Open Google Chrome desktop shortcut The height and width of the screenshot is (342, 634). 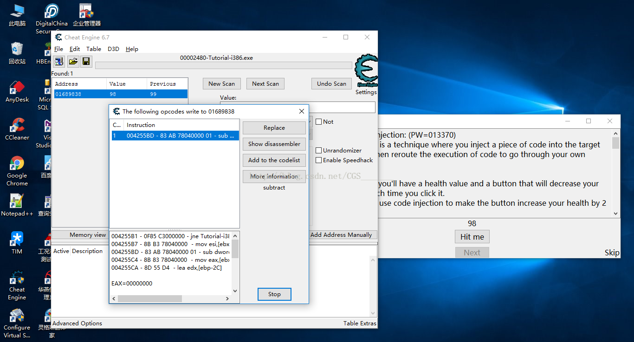click(x=17, y=171)
